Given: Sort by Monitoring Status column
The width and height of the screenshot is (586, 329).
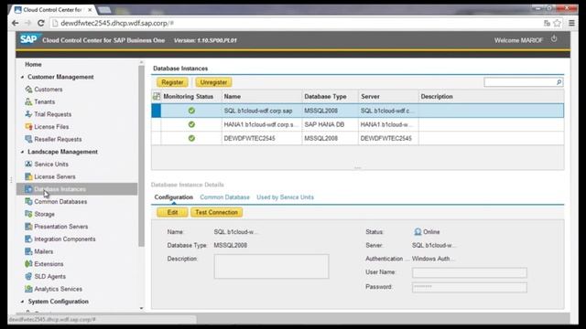Looking at the screenshot, I should point(188,96).
